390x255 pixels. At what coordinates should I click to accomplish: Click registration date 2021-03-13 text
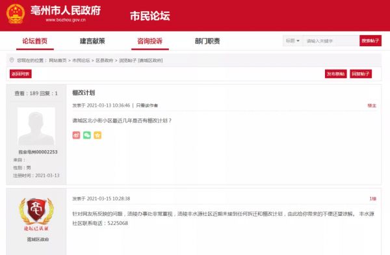click(47, 176)
